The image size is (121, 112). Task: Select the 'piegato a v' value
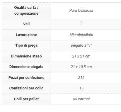[x=81, y=45]
